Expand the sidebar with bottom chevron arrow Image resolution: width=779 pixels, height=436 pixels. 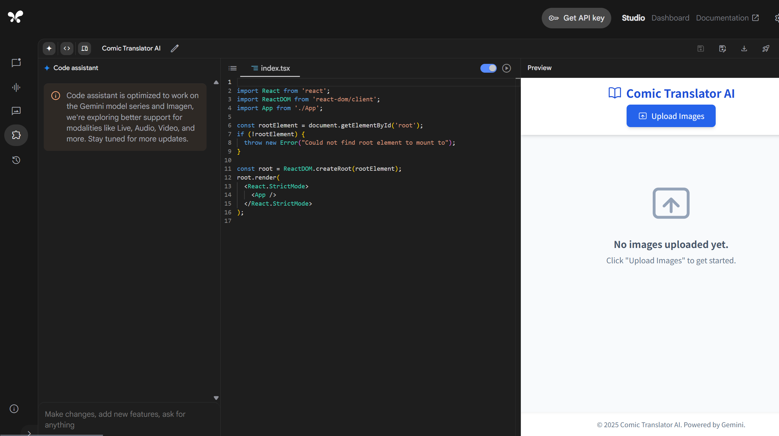(x=29, y=433)
